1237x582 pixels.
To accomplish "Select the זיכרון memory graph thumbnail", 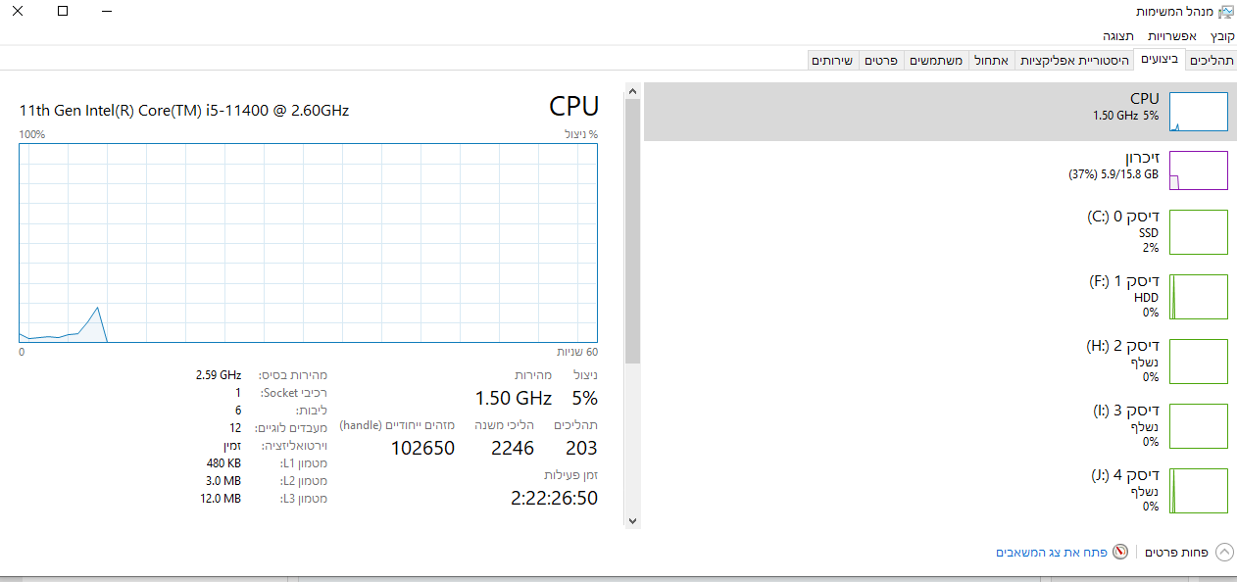I will click(x=1199, y=170).
